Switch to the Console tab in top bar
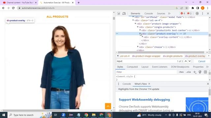Image resolution: width=211 pixels, height=118 pixels. 149,13
